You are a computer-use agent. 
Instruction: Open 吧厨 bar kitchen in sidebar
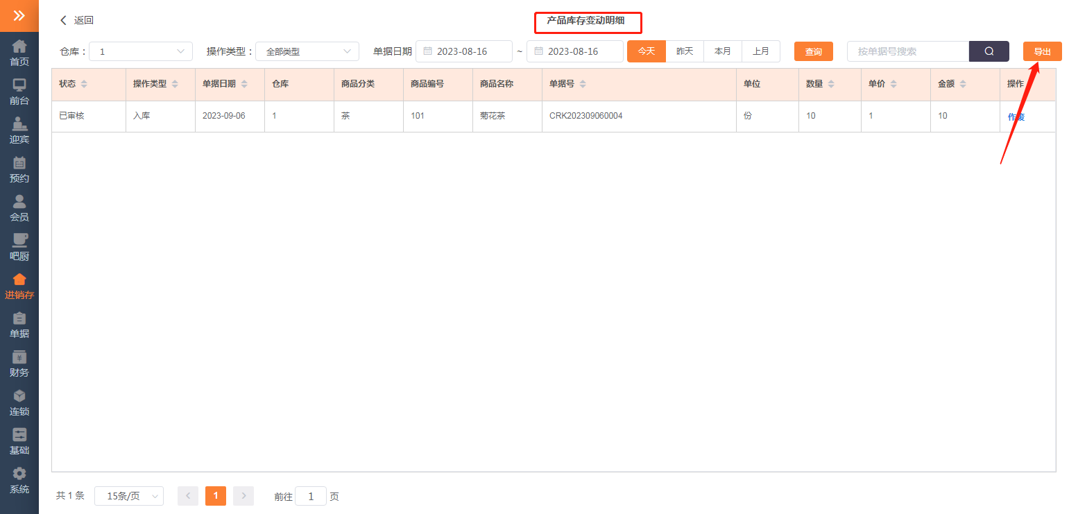[x=19, y=248]
